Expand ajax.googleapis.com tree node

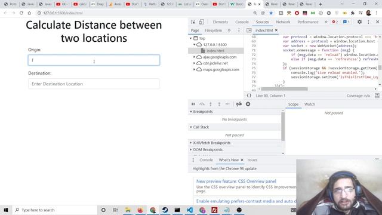(x=195, y=57)
